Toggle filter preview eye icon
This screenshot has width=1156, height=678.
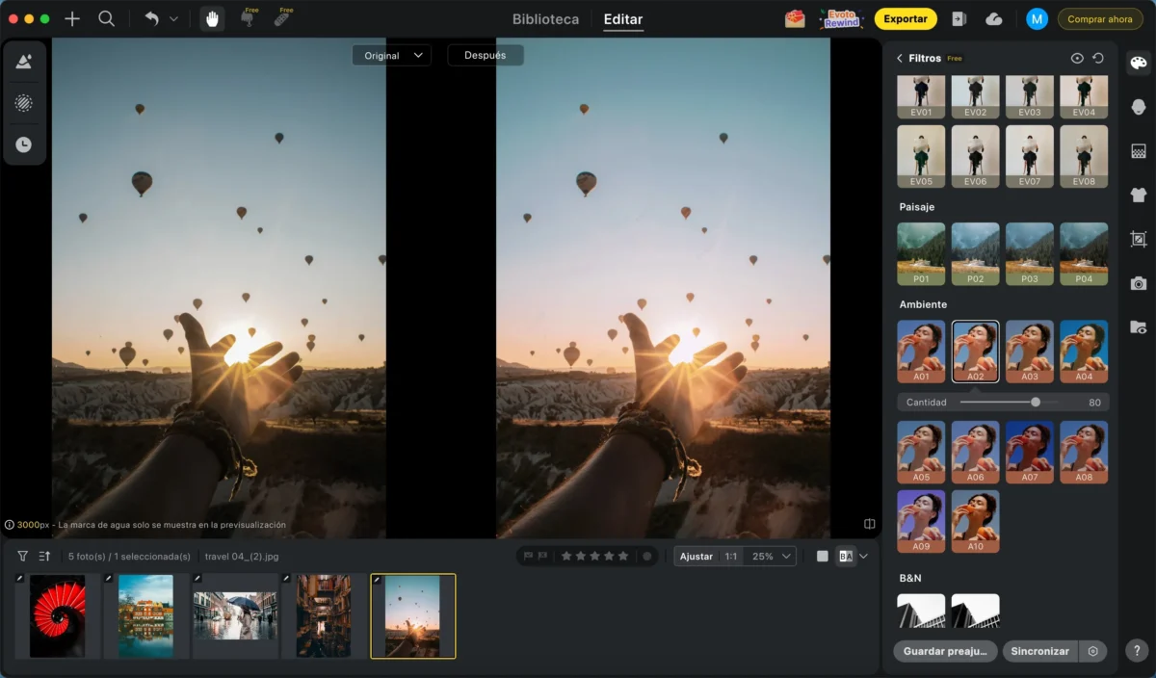(x=1077, y=59)
